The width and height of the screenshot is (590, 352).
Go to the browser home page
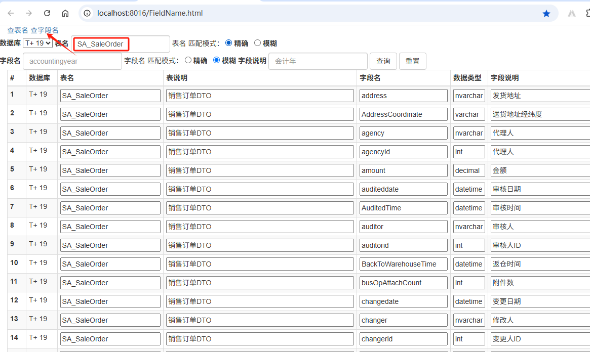pos(65,13)
